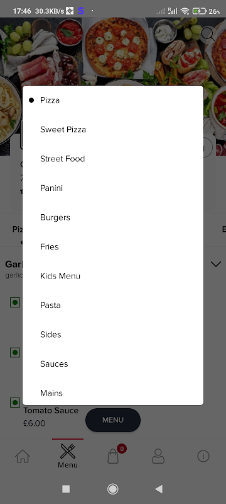Open the Home tab icon

tap(23, 456)
